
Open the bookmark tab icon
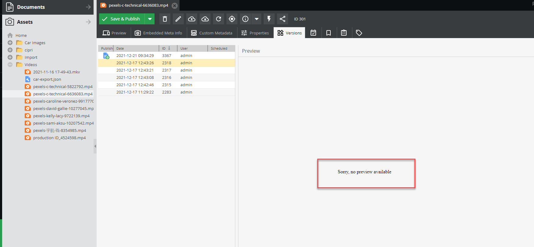tap(329, 33)
